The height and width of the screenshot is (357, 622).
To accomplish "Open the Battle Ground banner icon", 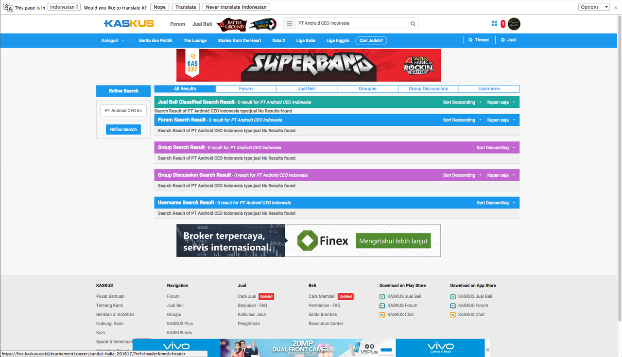I will coord(232,24).
